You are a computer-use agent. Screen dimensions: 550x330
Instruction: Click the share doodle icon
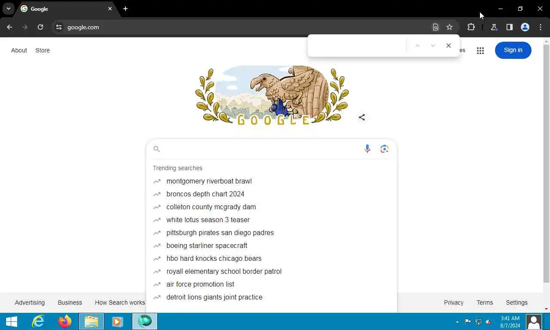tap(362, 117)
